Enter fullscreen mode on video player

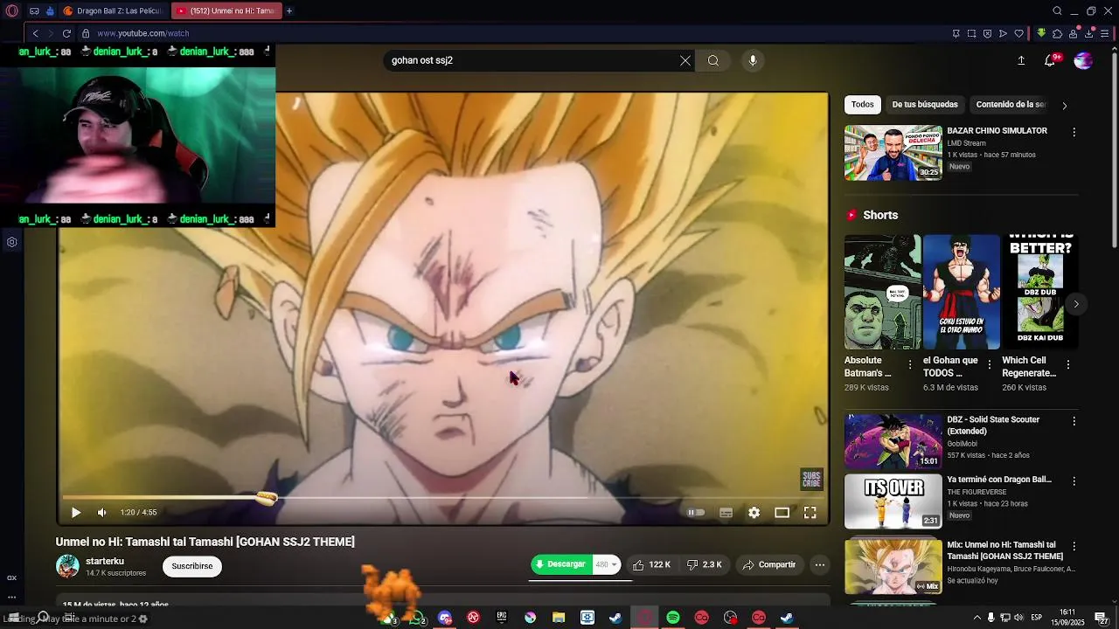810,513
